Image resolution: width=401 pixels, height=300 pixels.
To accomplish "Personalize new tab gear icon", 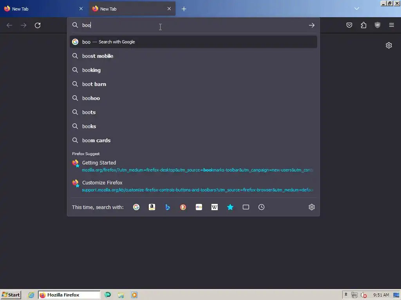I will 389,45.
